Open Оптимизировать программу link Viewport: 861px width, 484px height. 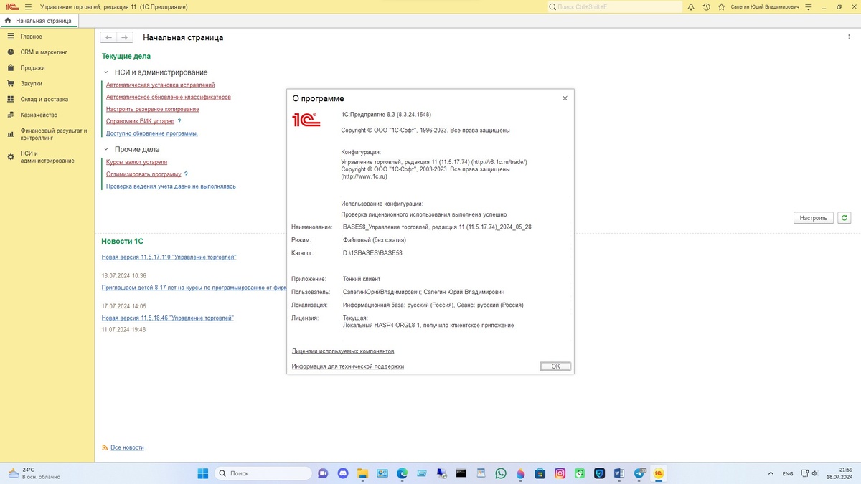point(143,174)
